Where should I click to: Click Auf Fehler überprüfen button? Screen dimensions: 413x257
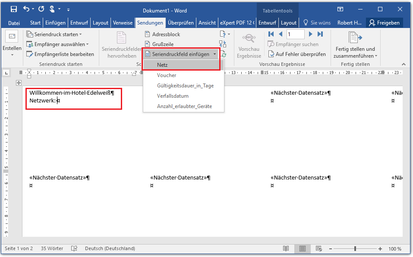pyautogui.click(x=297, y=54)
